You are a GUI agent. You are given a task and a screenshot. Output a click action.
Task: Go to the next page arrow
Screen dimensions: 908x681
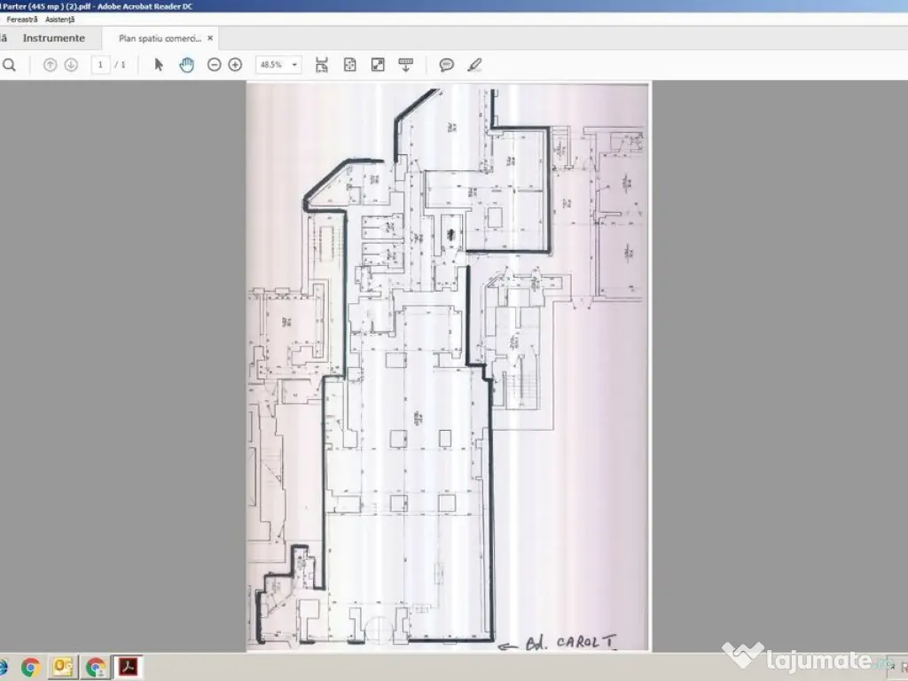(x=70, y=64)
